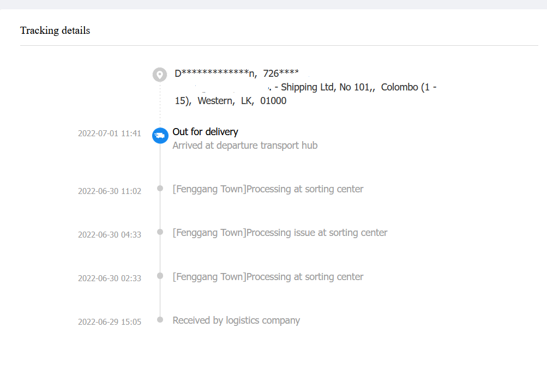Click Arrived at departure transport hub text

pos(245,145)
